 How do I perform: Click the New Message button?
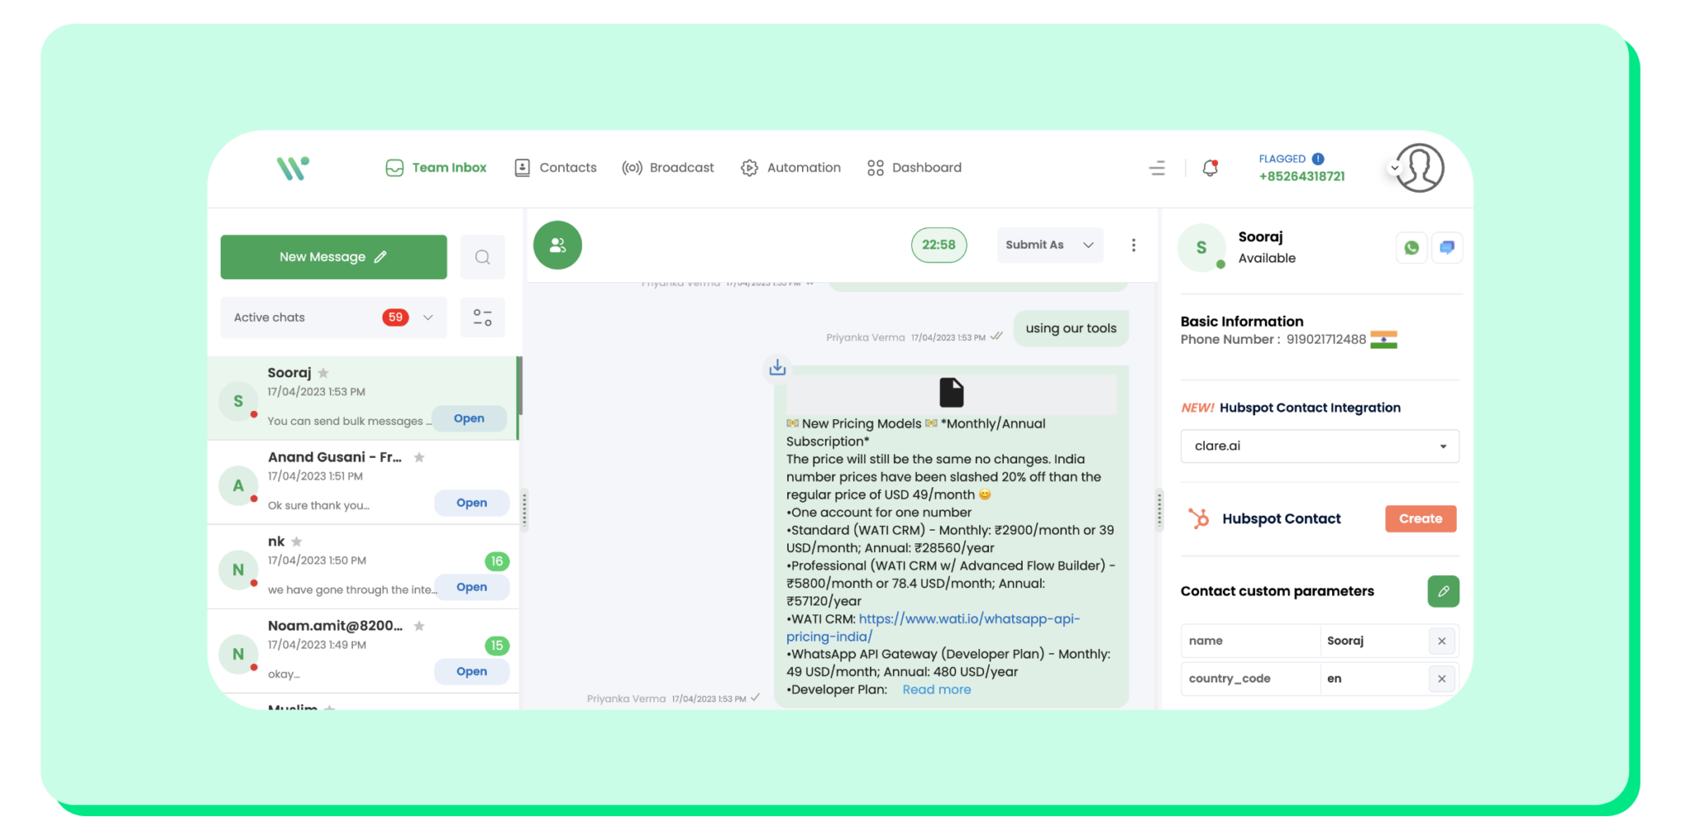click(x=333, y=257)
